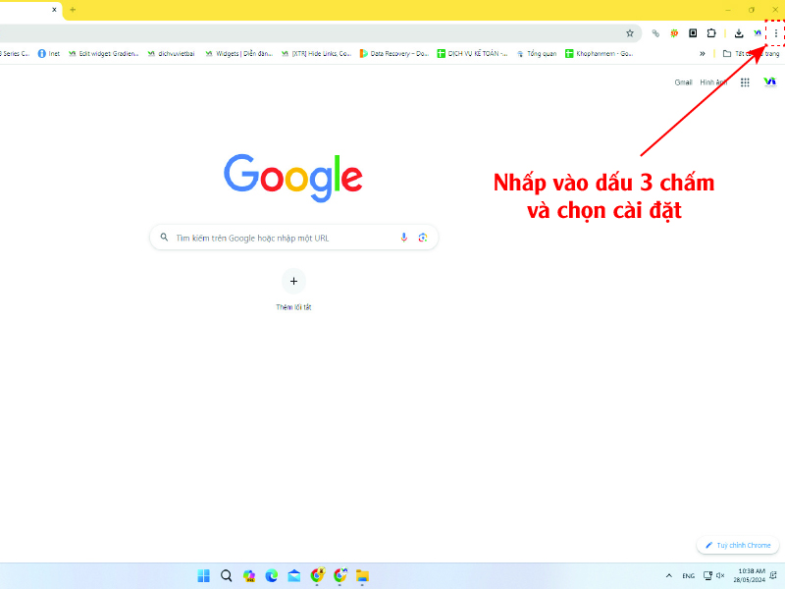The image size is (785, 589).
Task: Switch to second Chrome taskbar icon
Action: point(340,576)
